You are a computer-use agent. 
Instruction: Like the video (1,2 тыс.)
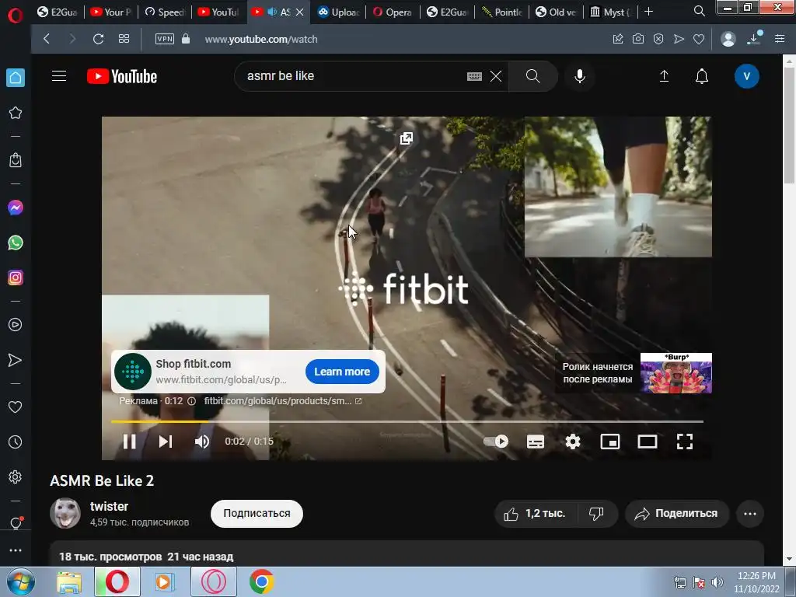coord(534,514)
